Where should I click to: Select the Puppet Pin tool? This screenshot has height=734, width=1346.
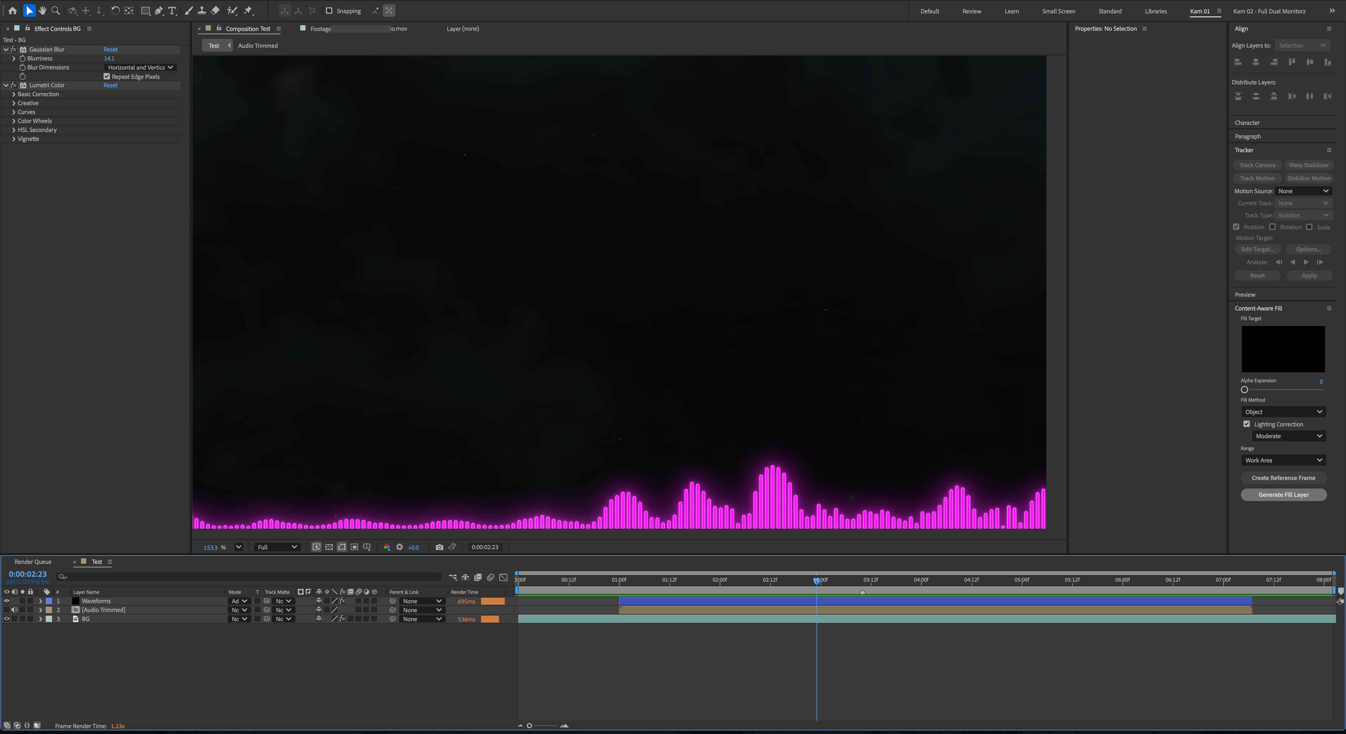[249, 11]
